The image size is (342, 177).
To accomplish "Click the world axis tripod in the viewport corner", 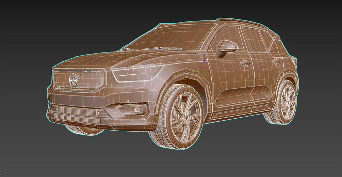I will tap(3, 174).
